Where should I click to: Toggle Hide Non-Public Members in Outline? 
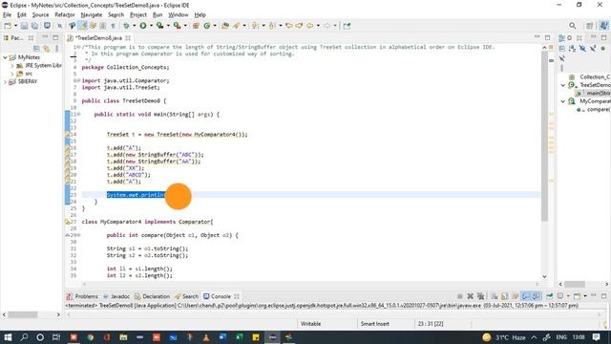[602, 49]
